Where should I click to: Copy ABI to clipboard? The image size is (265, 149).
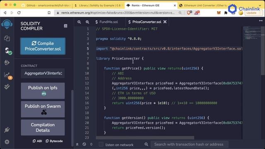37,141
